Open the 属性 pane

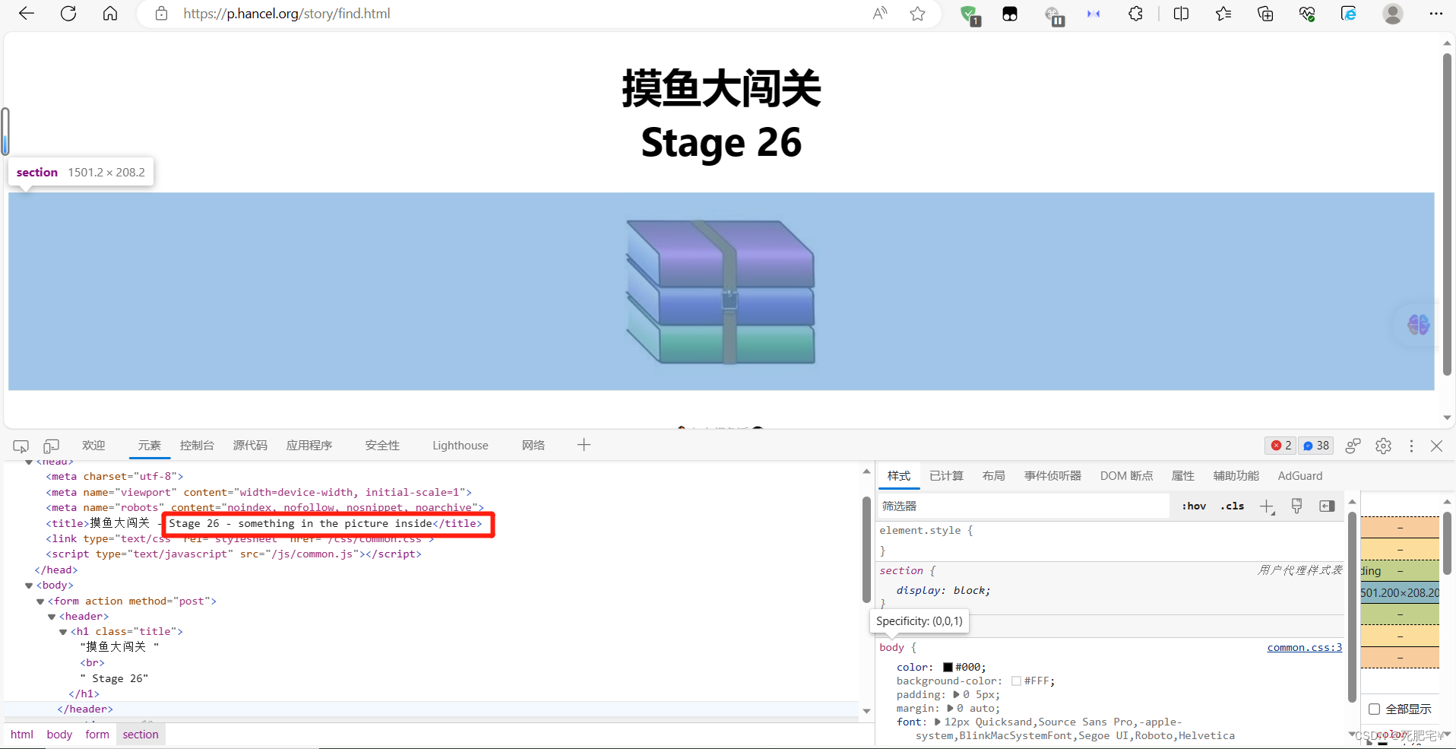point(1182,476)
